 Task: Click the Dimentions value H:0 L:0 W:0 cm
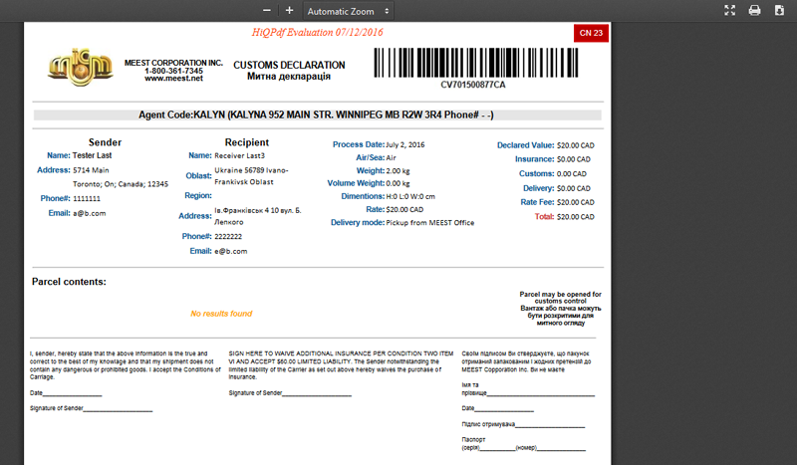point(410,197)
